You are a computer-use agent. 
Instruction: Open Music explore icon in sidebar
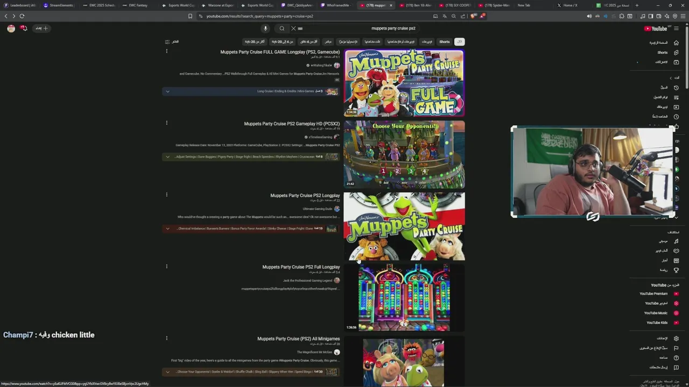click(676, 241)
